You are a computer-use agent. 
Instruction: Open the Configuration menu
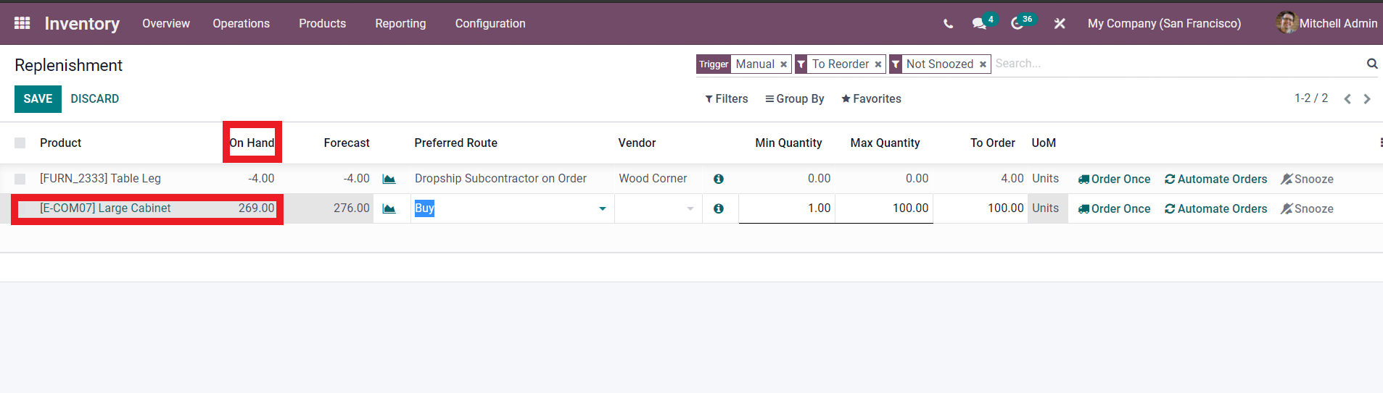(490, 23)
